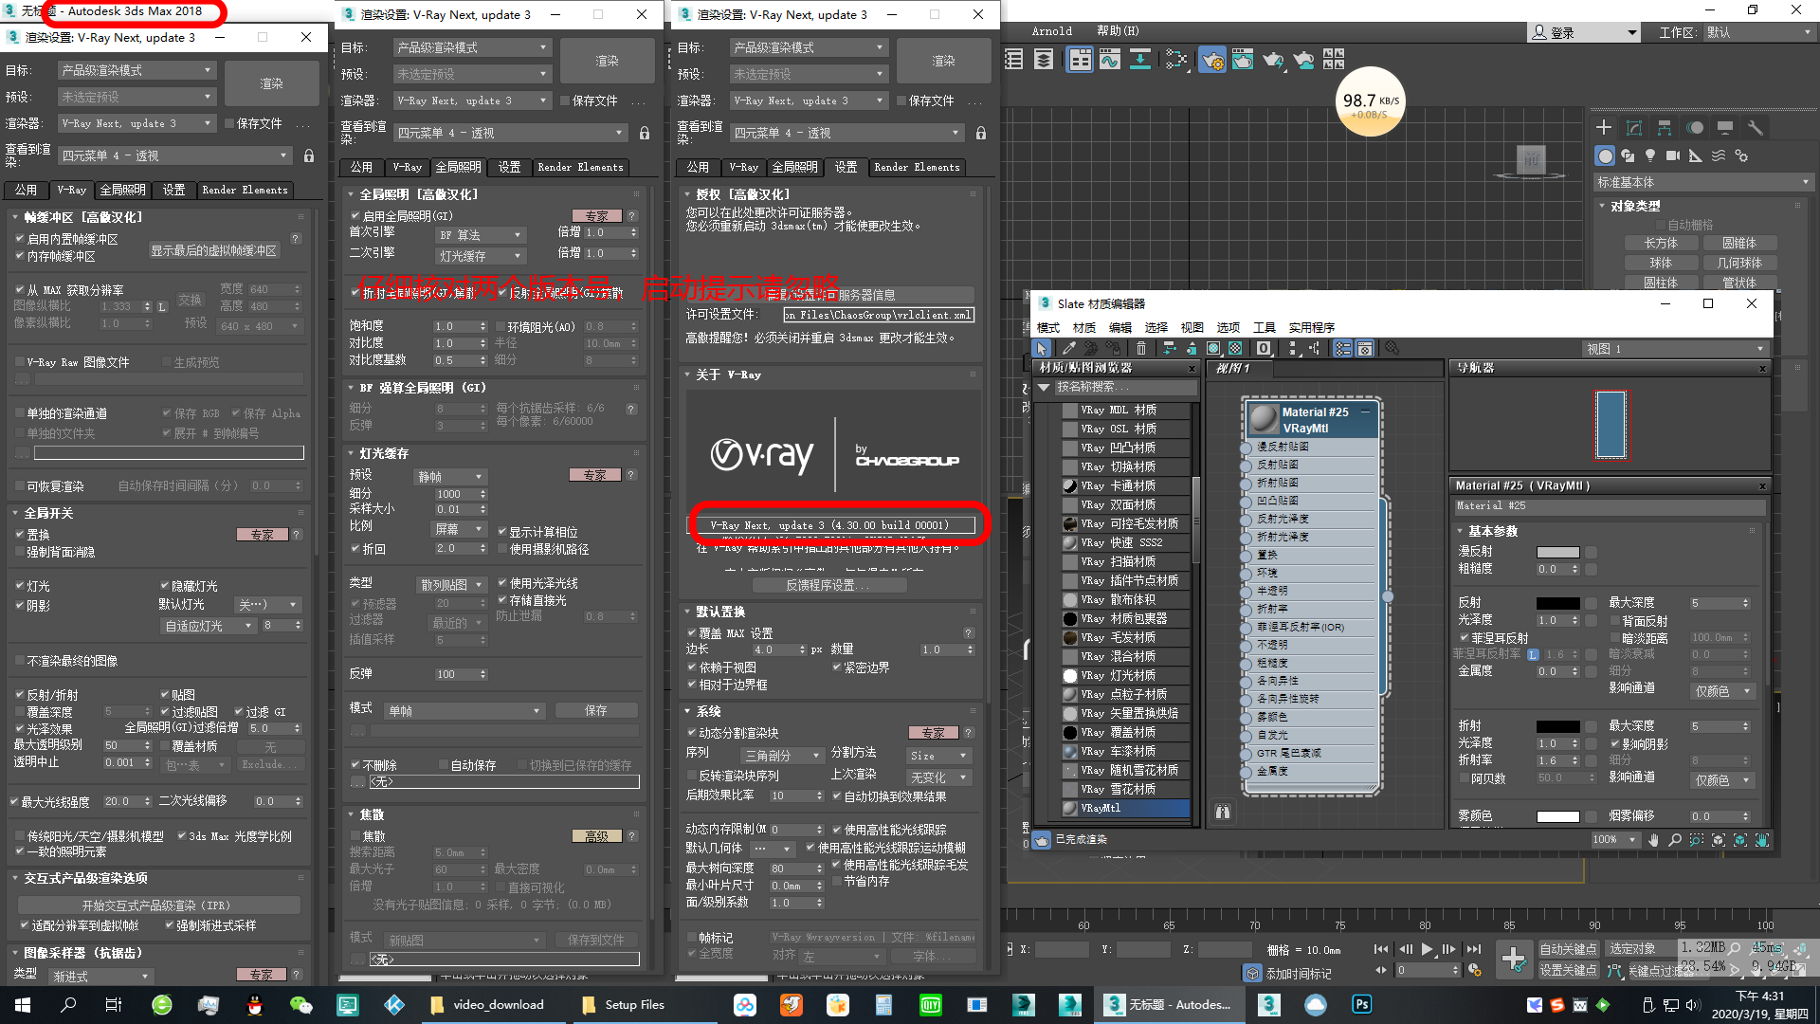Switch to Render Elements tab in right render setup
Screen dimensions: 1820x1024
click(x=917, y=167)
